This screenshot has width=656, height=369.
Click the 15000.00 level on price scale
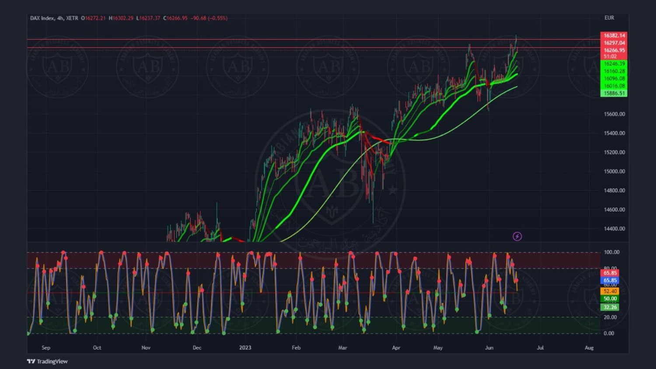tap(614, 171)
